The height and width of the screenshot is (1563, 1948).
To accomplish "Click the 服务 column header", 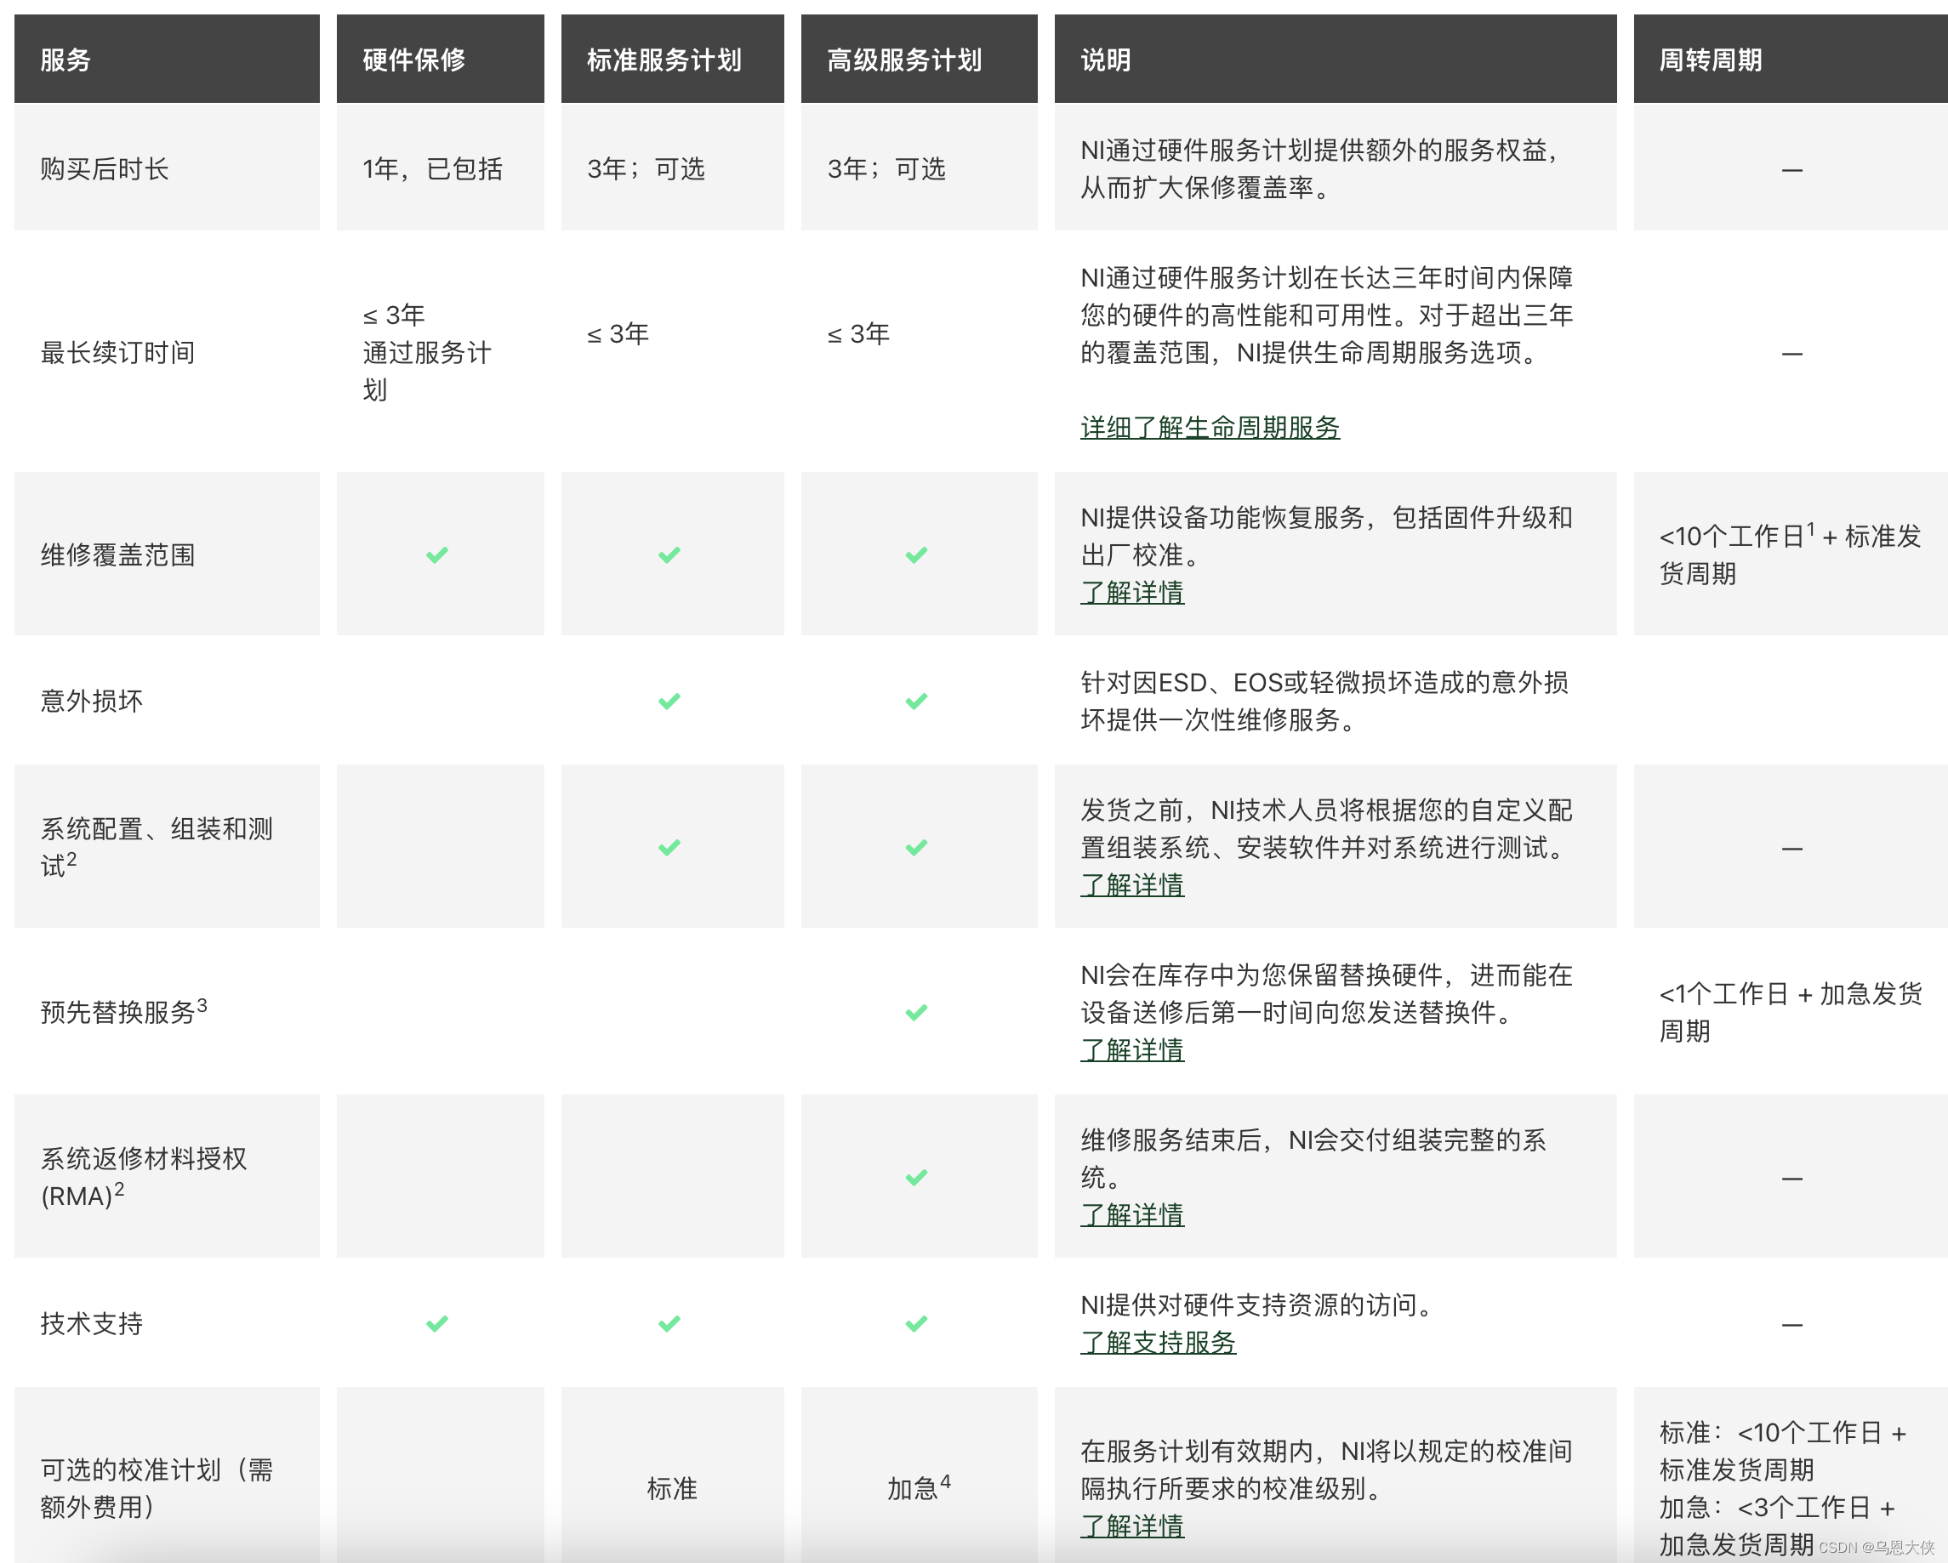I will pyautogui.click(x=167, y=59).
